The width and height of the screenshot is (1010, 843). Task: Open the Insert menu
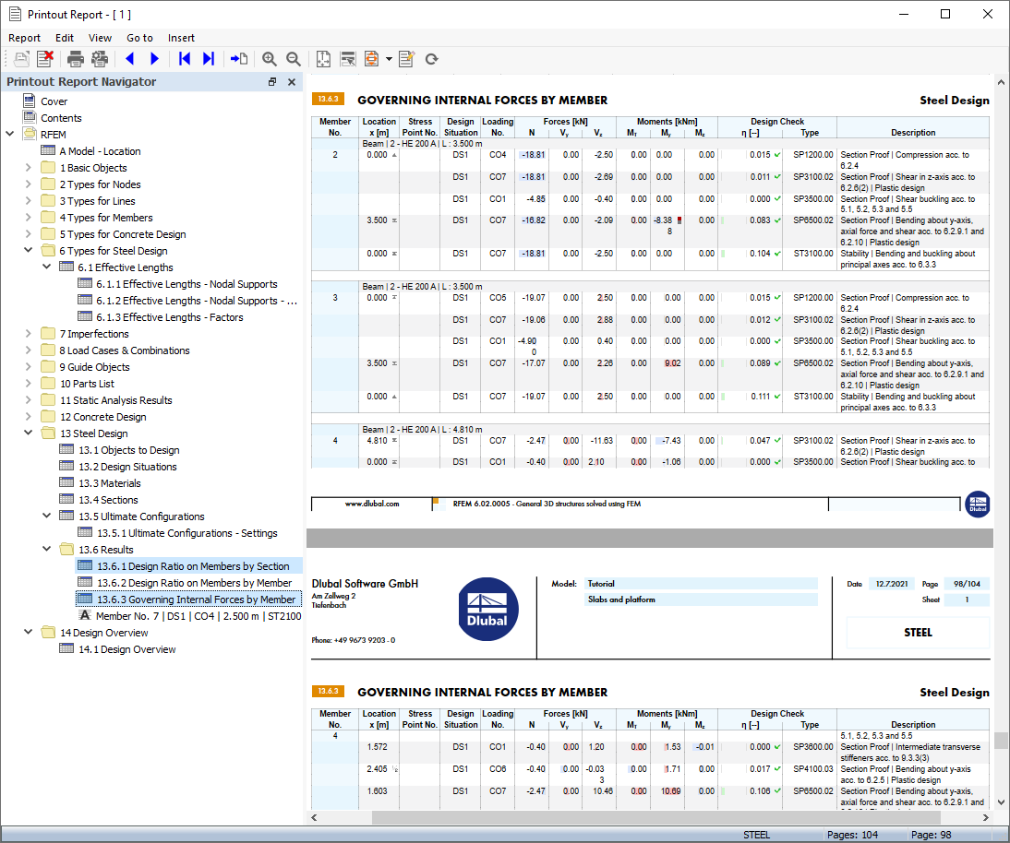[181, 38]
